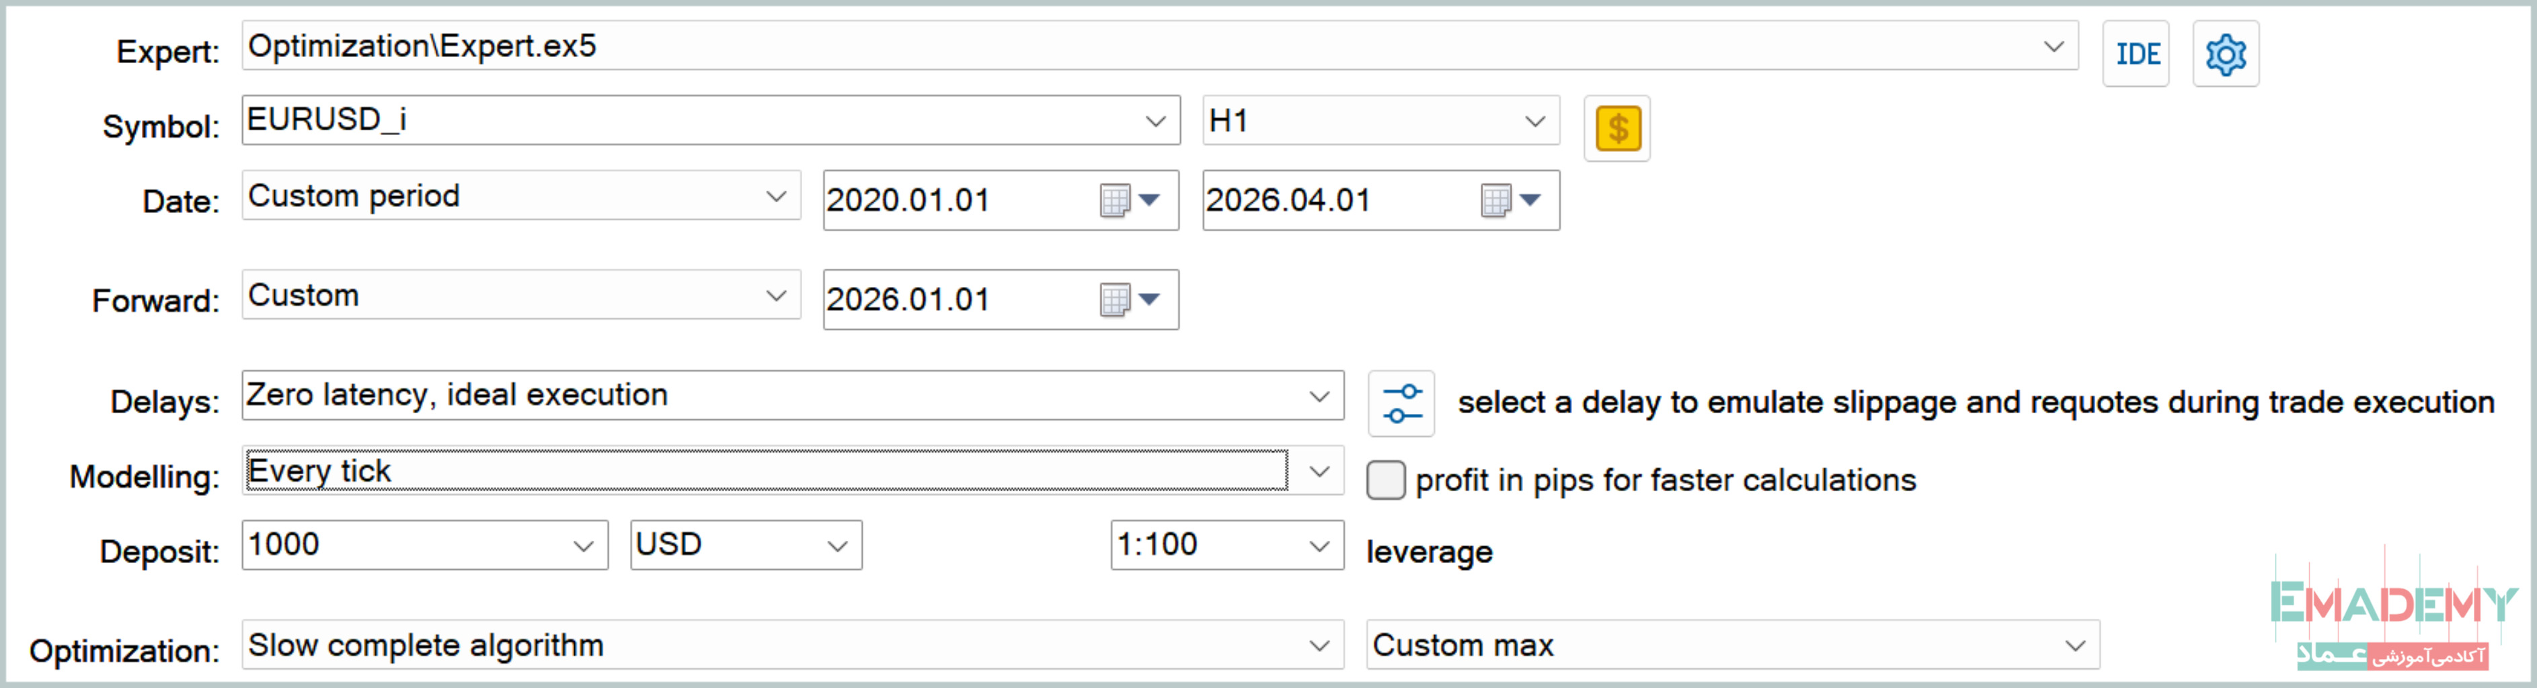Open the 1:100 leverage dropdown
2537x688 pixels.
click(x=1227, y=546)
